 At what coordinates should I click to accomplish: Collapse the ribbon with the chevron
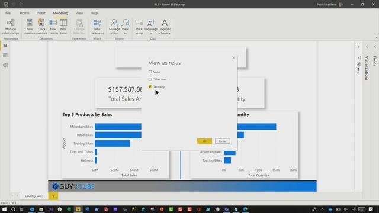(377, 38)
